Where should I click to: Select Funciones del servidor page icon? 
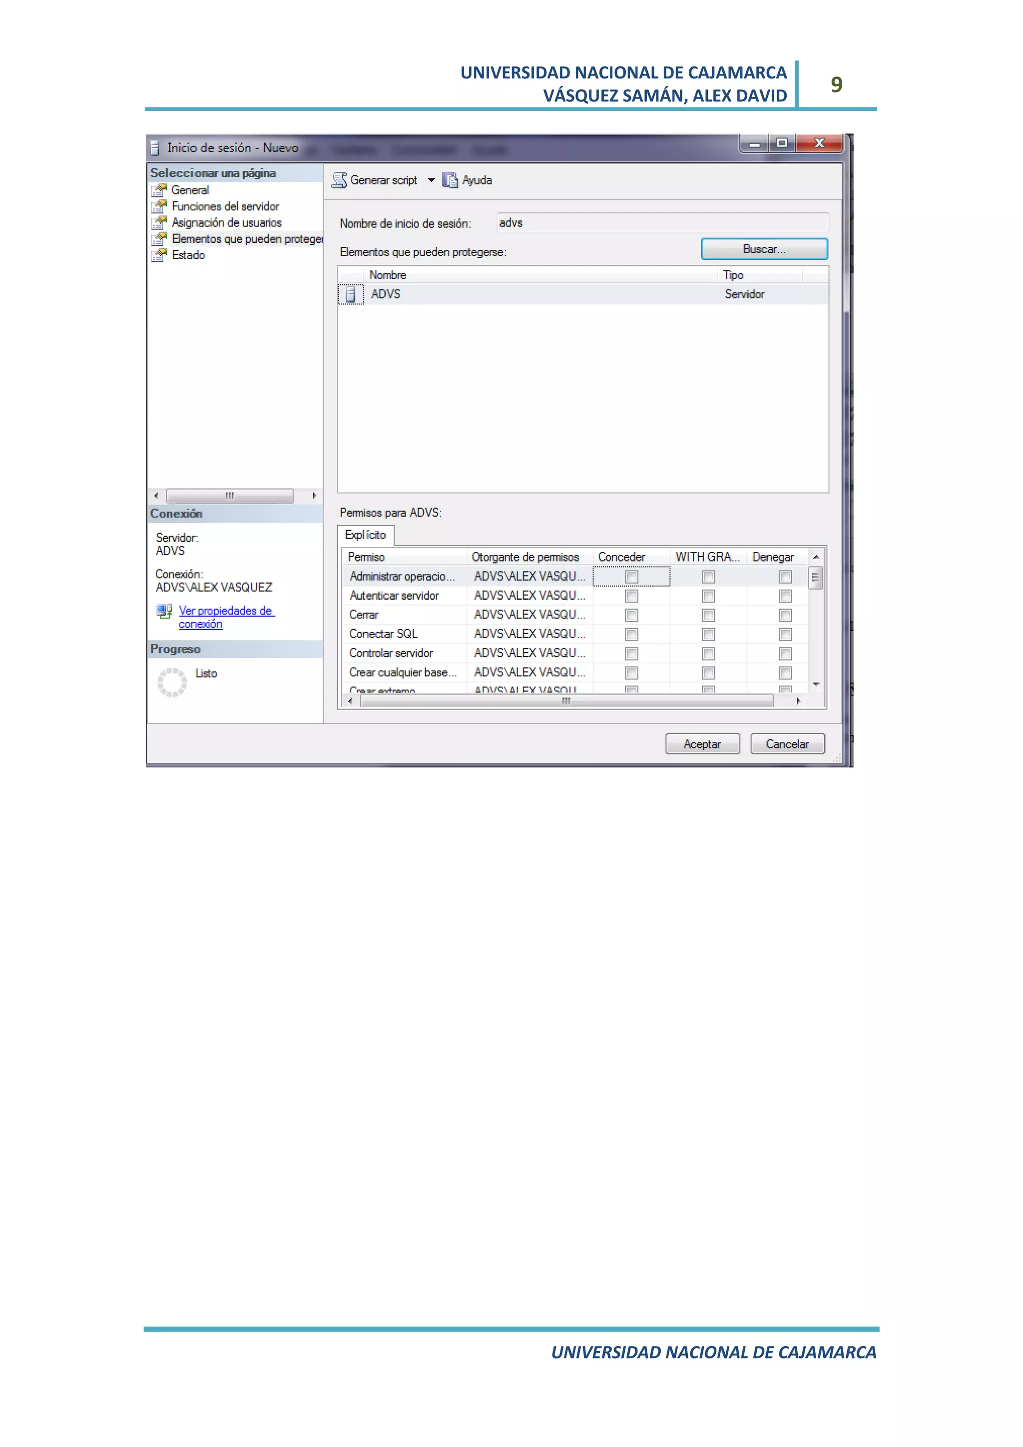coord(159,206)
